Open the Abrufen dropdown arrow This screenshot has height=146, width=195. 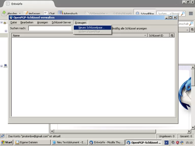pyautogui.click(x=20, y=13)
